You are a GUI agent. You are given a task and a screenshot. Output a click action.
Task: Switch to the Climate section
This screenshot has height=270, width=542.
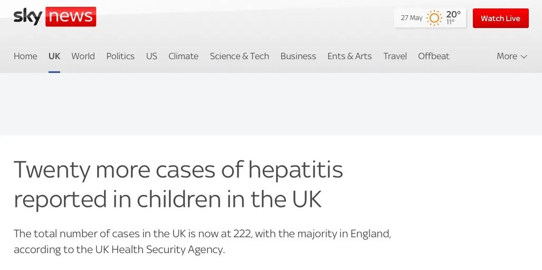pos(183,56)
